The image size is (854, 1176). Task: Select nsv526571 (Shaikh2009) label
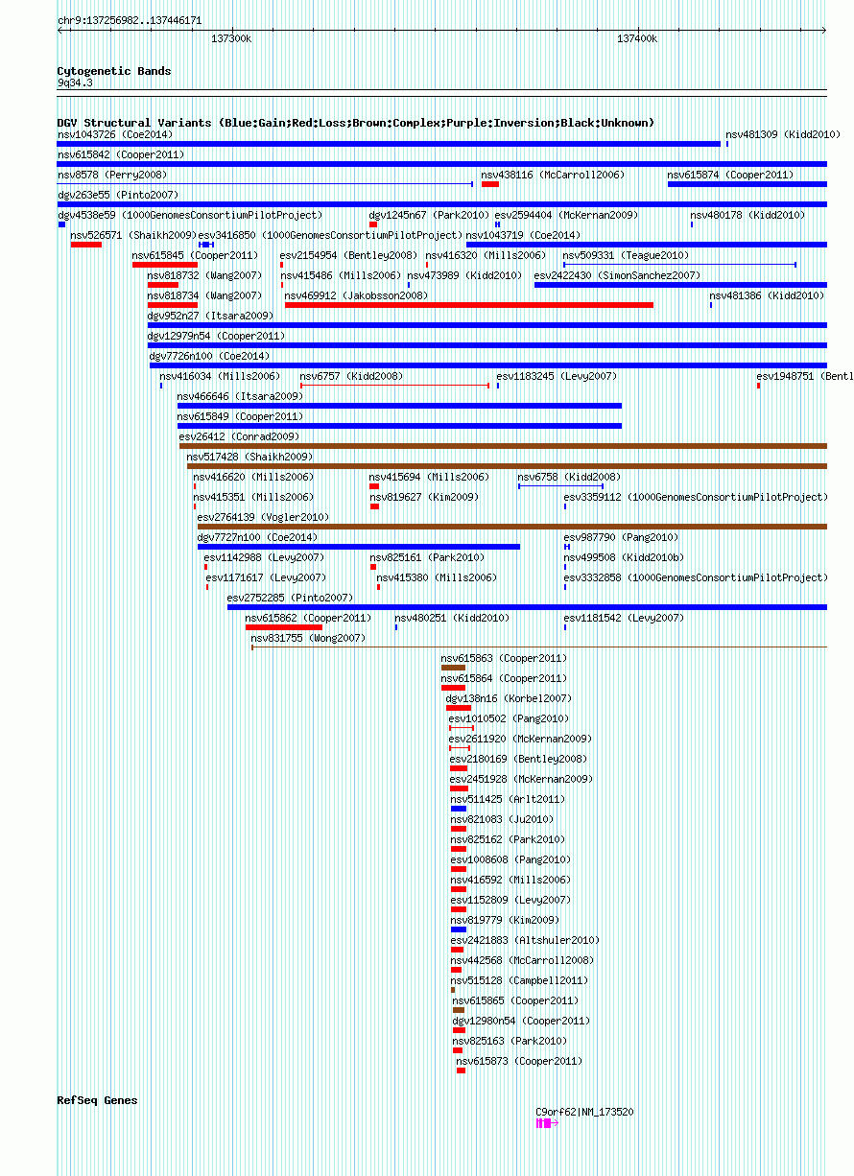click(x=133, y=236)
